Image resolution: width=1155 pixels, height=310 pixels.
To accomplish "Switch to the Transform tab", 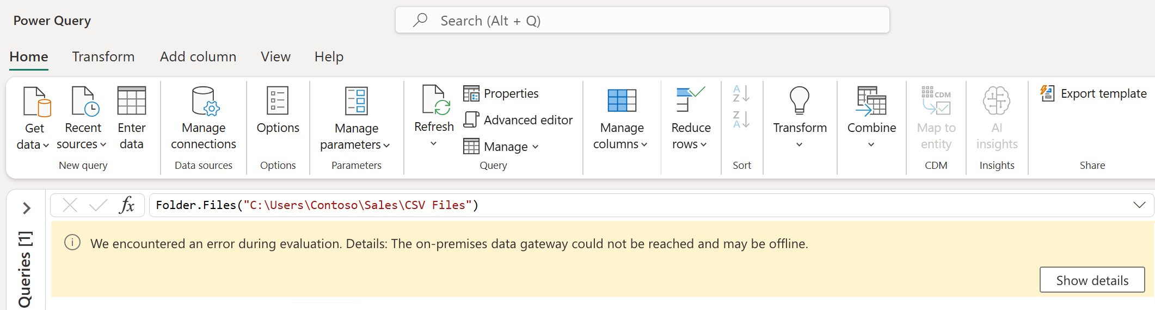I will [x=103, y=56].
